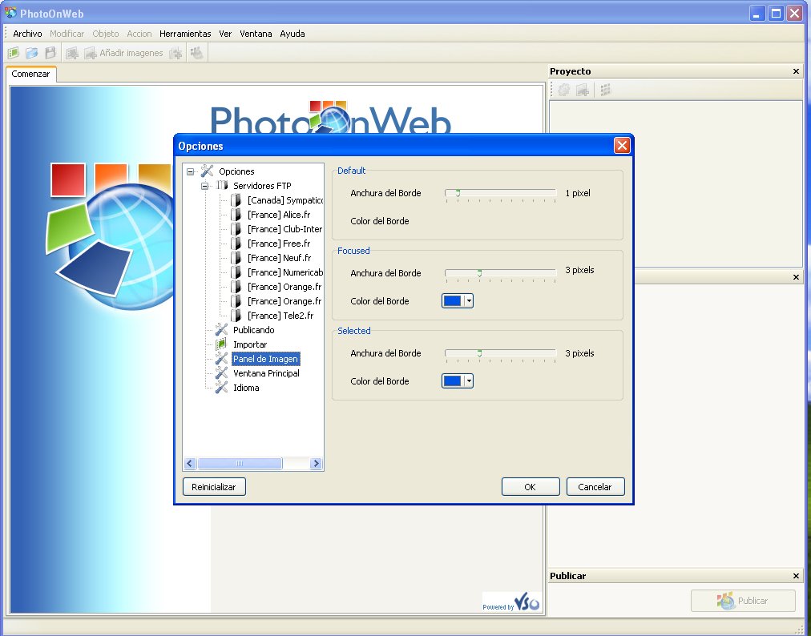Click the Selected Anchura del Borde slider
The image size is (811, 636).
[x=500, y=355]
